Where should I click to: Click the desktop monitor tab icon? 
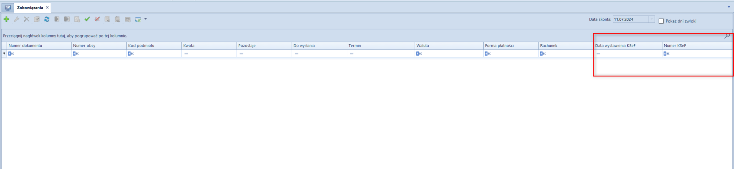8,8
